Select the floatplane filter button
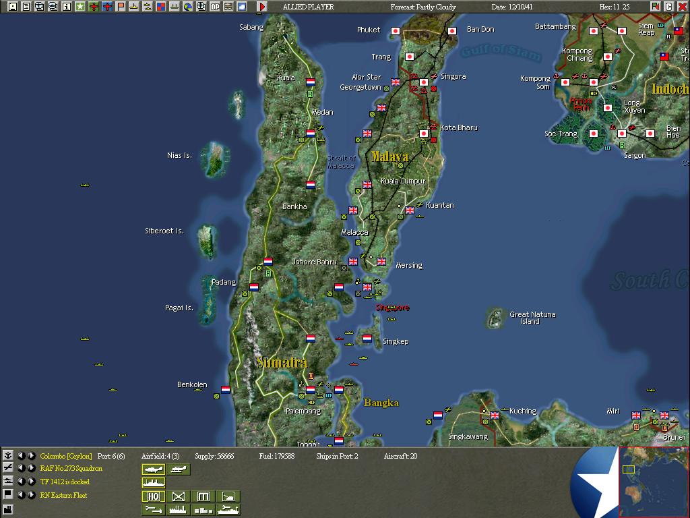 (179, 469)
